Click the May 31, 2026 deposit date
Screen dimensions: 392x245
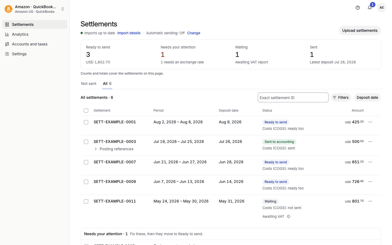[x=232, y=201]
